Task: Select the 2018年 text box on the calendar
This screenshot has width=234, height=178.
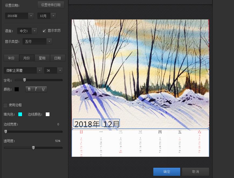Action: pyautogui.click(x=86, y=123)
